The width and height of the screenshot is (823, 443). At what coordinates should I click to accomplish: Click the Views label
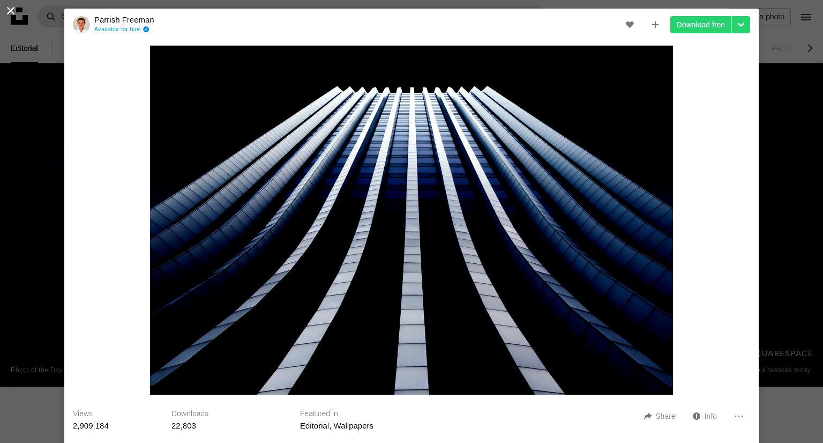[x=83, y=414]
